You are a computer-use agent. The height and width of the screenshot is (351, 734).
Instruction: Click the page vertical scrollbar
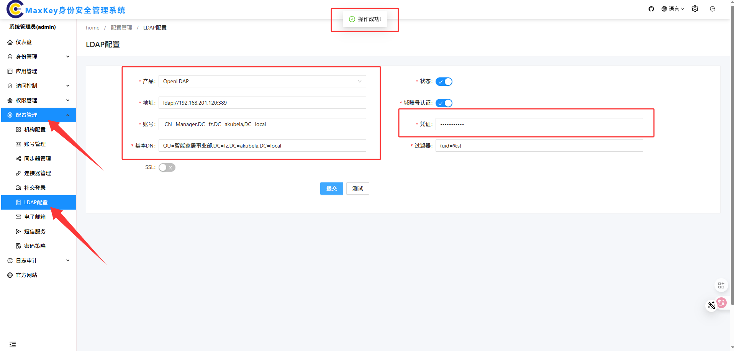[x=732, y=153]
